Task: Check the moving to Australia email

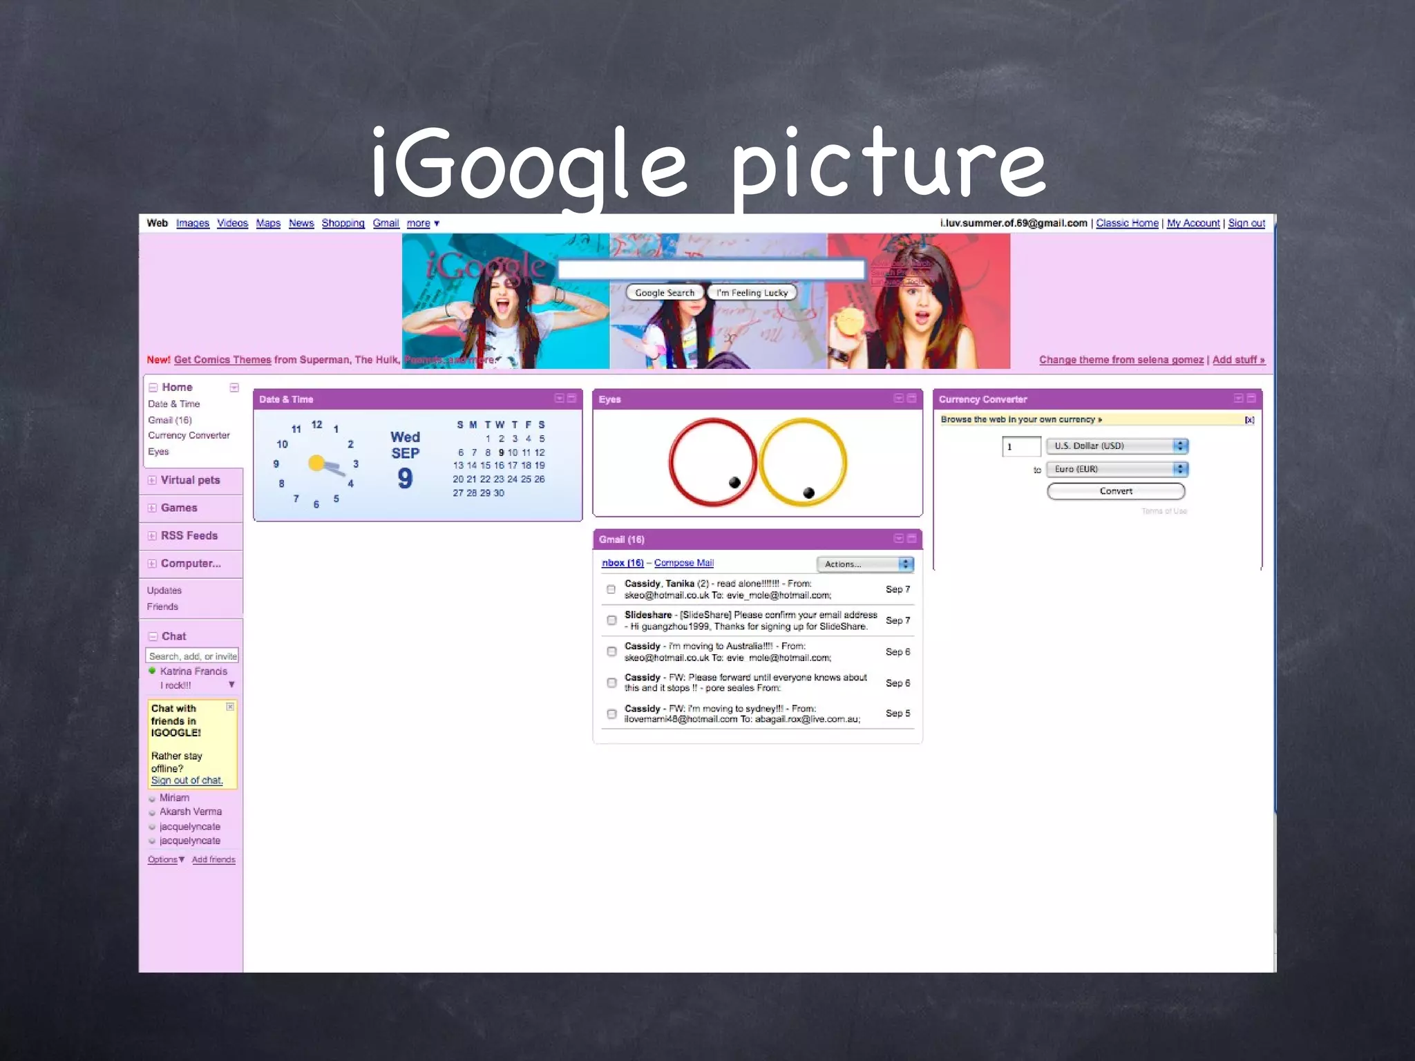Action: pos(611,651)
